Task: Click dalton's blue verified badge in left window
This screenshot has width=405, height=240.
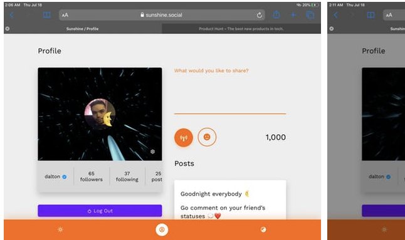Action: click(65, 177)
